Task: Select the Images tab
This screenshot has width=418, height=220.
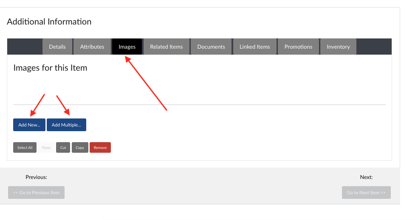Action: coord(127,47)
